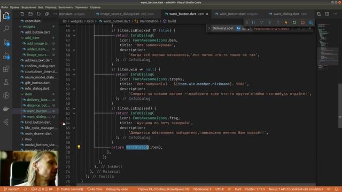Fold code at line 61
The image size is (342, 192).
(x=74, y=108)
